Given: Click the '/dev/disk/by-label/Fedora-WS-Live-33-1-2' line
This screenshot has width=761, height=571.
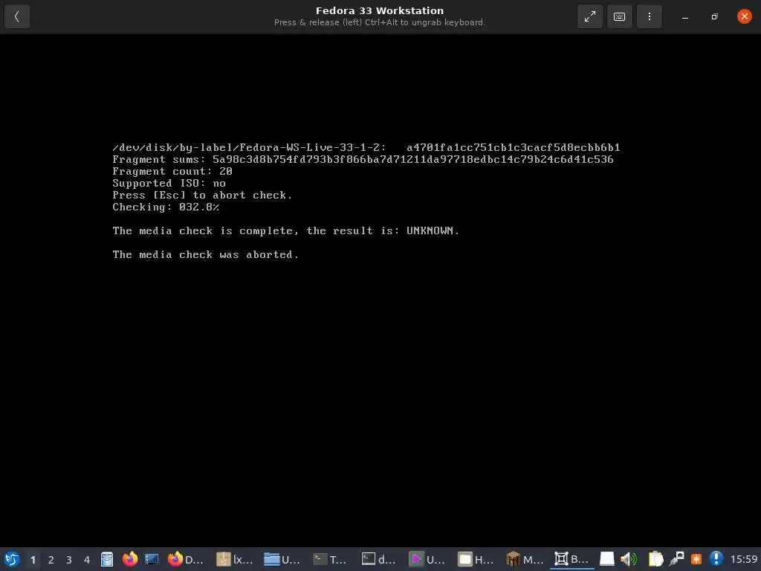Looking at the screenshot, I should [366, 148].
